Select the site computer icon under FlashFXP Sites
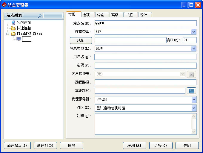 point(19,39)
